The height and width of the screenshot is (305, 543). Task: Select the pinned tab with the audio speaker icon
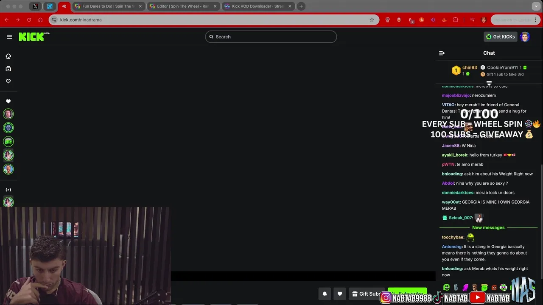click(x=64, y=6)
